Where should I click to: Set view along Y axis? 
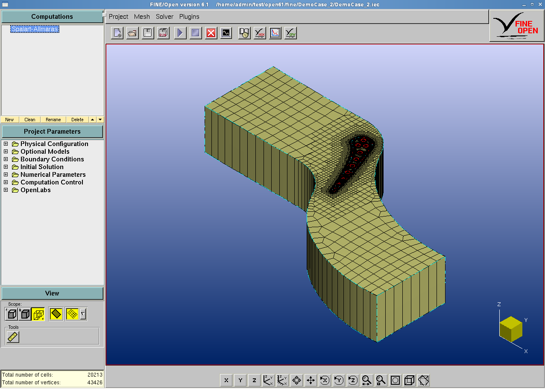240,380
